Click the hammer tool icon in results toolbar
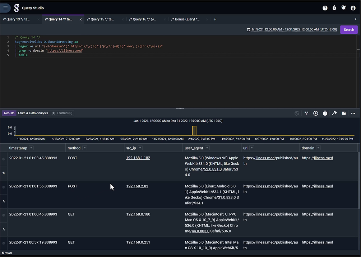Viewport: 361px width, 257px height. pos(334,113)
